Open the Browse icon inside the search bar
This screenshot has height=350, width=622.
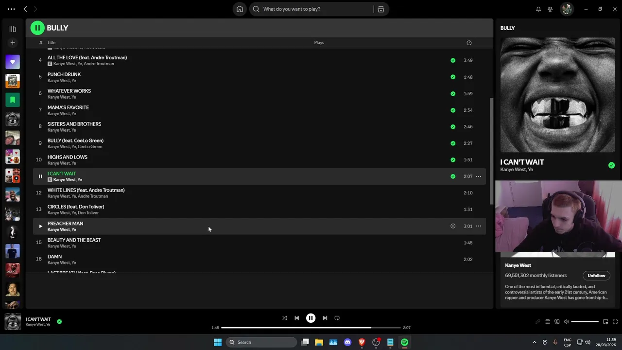click(381, 9)
